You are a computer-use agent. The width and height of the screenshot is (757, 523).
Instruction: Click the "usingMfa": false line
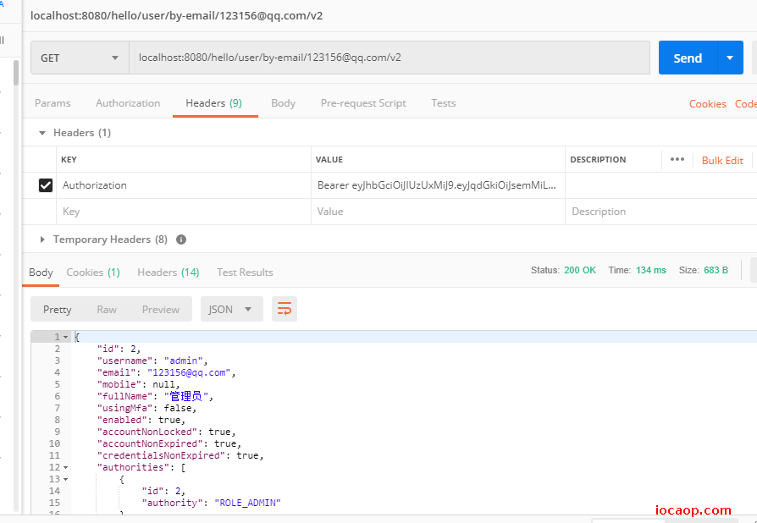point(146,408)
